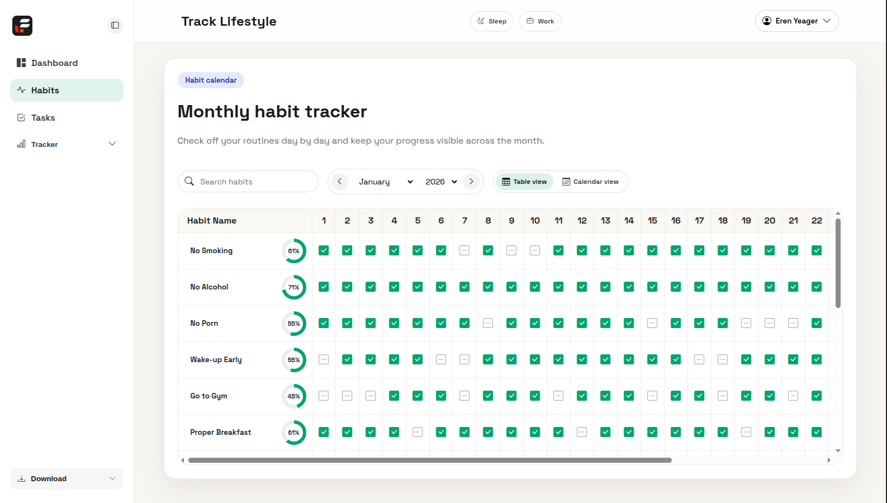Click the No Smoking habit name
Screen dimensions: 887x503
(x=211, y=250)
